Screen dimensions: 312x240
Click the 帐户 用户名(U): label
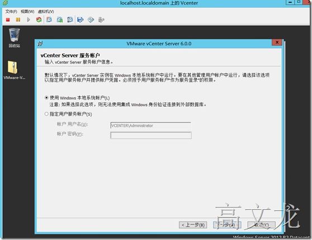coord(73,124)
